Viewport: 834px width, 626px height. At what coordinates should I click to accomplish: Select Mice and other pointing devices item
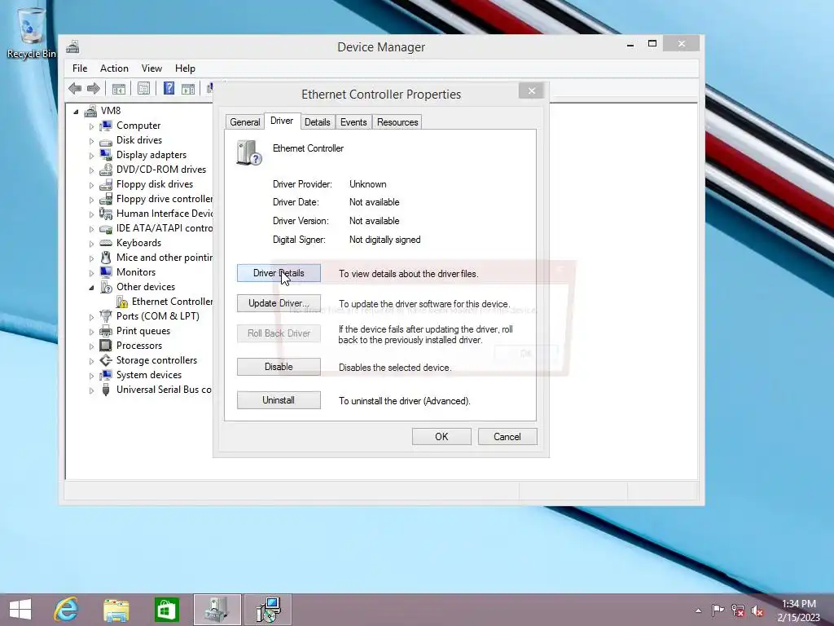click(x=165, y=258)
